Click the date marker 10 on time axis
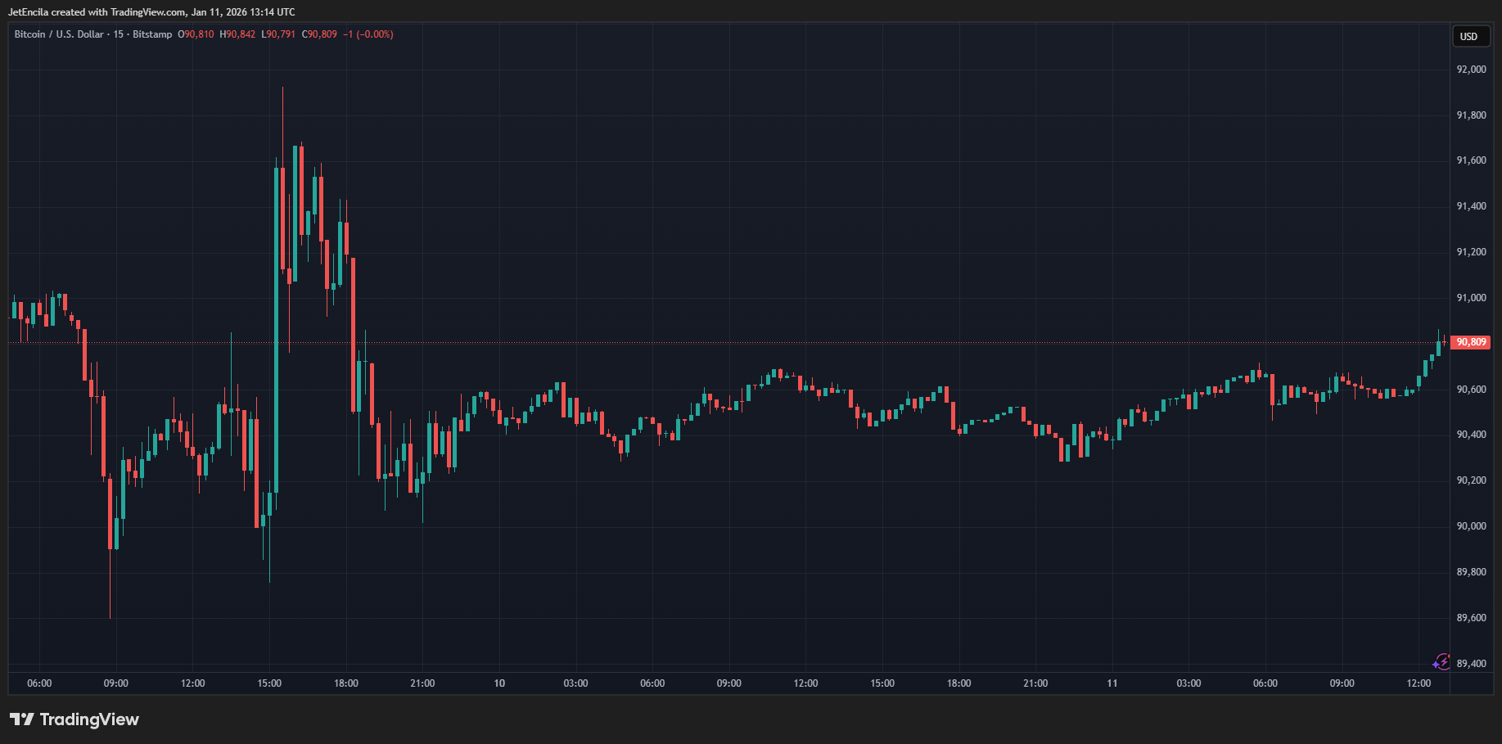 499,683
